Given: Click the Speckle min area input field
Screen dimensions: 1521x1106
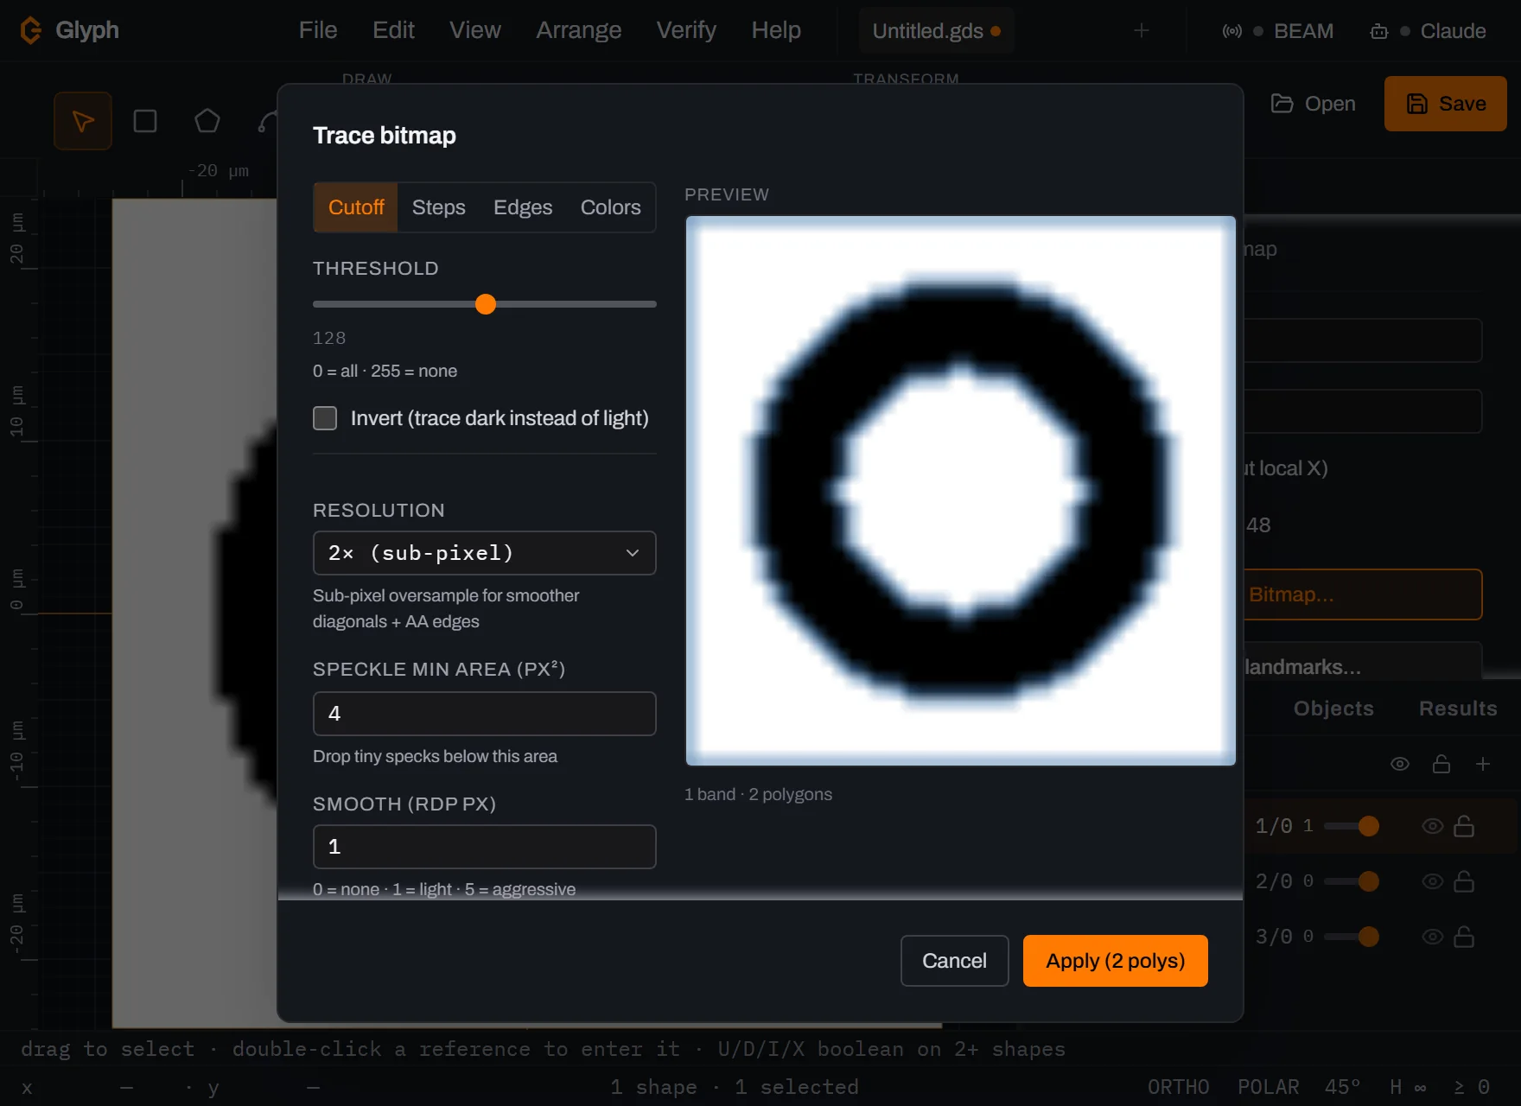Looking at the screenshot, I should point(484,714).
